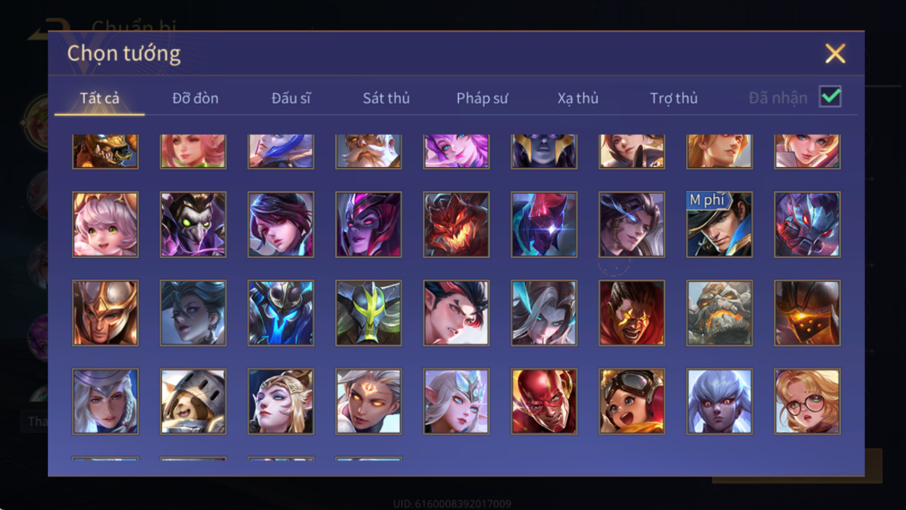Select the Tất cả tab
Image resolution: width=906 pixels, height=510 pixels.
(x=100, y=98)
